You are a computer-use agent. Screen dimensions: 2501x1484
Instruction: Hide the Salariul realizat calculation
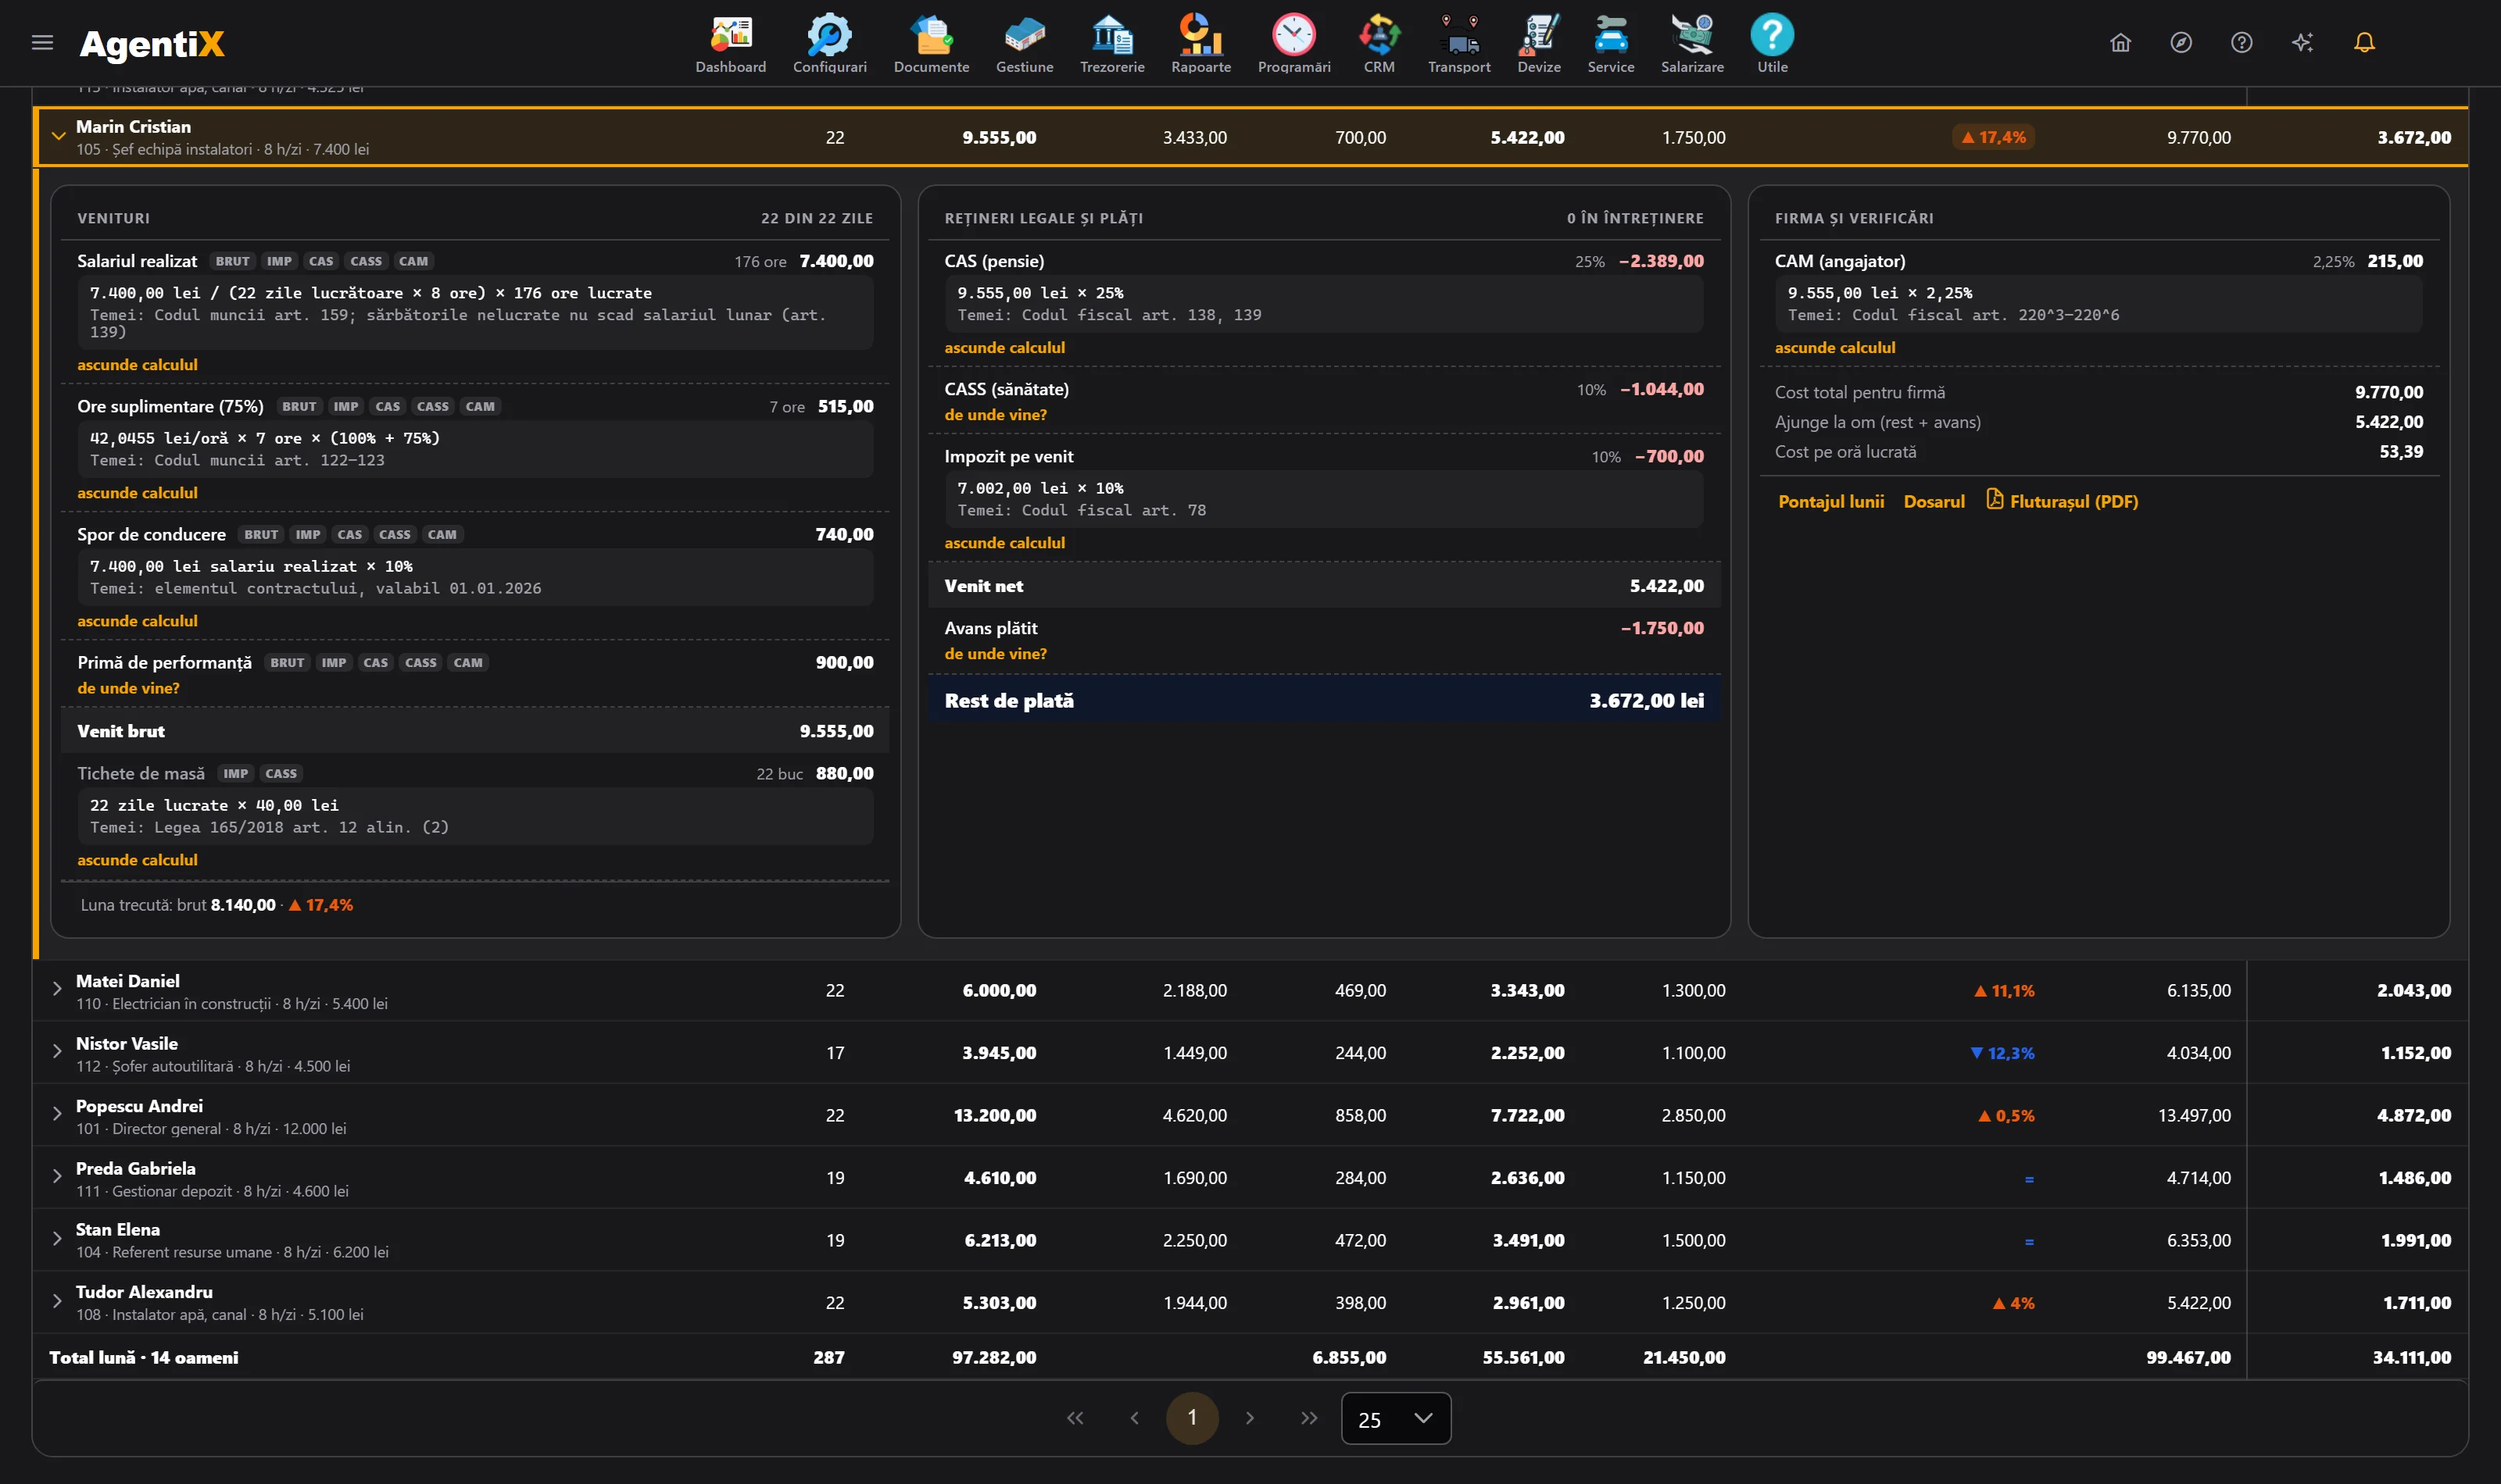(137, 365)
